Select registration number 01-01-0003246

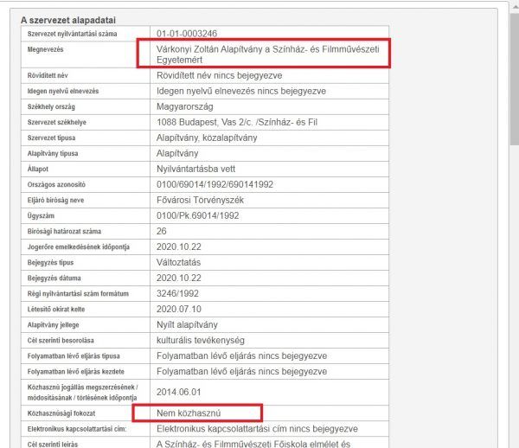[187, 34]
